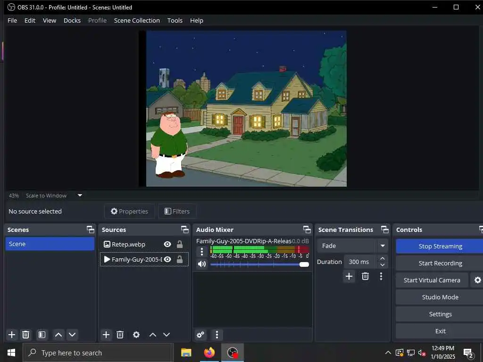Hide the Family-Guy-2005 media source
The image size is (483, 362).
[167, 260]
